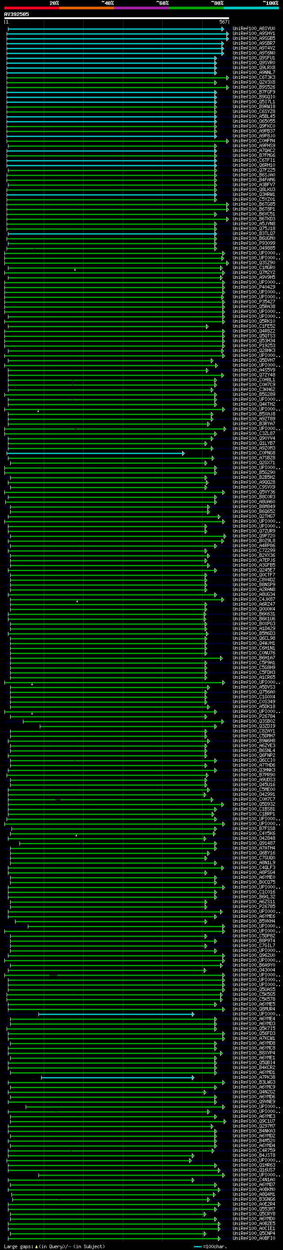The height and width of the screenshot is (1250, 283).
Task: Select the UniRef100_Q9C1U7 label
Action: tap(254, 1121)
